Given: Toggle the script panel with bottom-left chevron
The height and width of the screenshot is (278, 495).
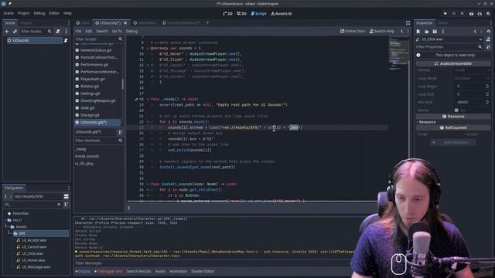Looking at the screenshot, I should coord(129,208).
